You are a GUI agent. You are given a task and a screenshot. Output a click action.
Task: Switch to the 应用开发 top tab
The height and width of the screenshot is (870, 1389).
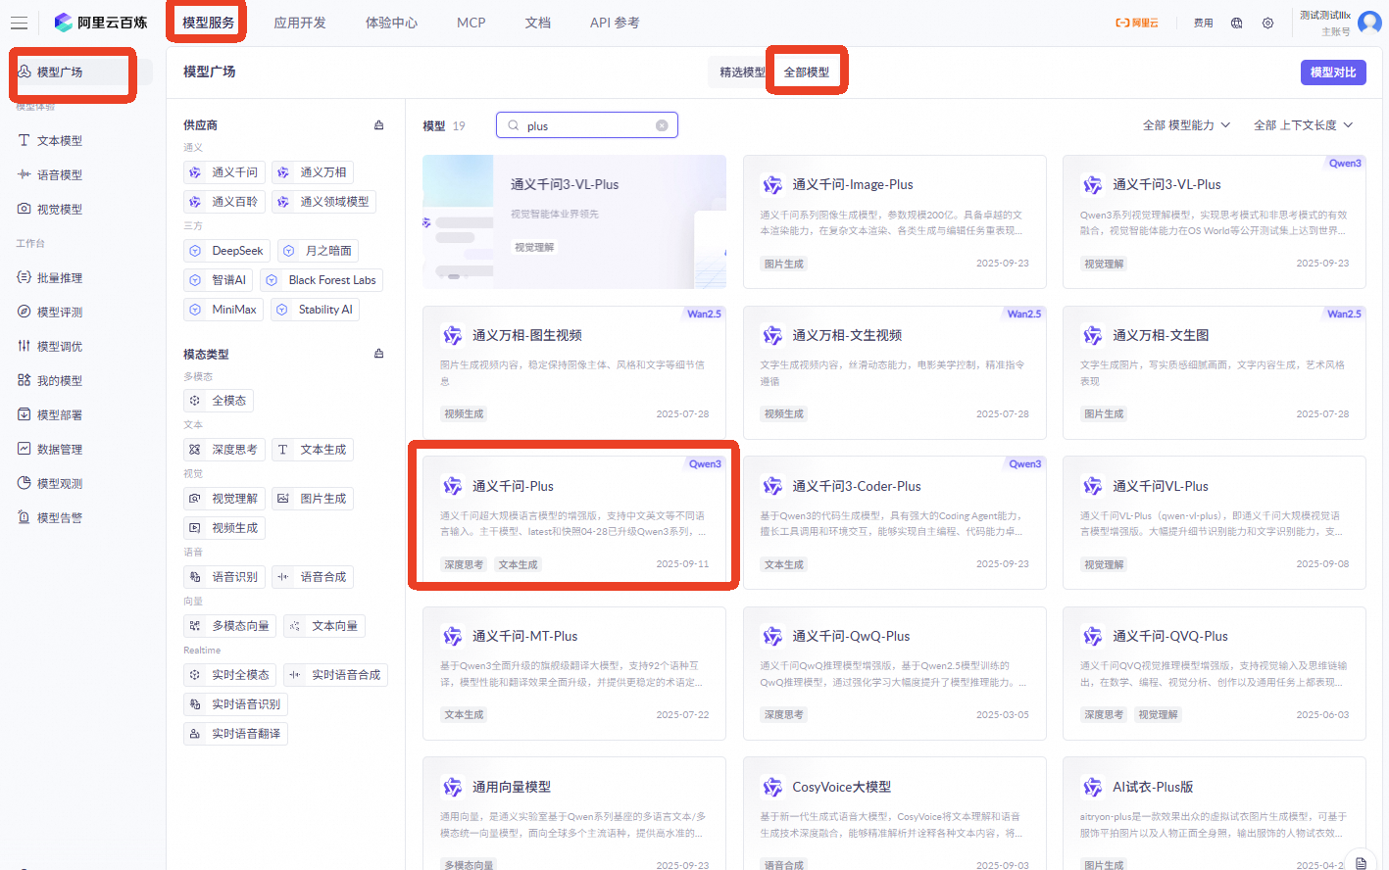point(300,23)
